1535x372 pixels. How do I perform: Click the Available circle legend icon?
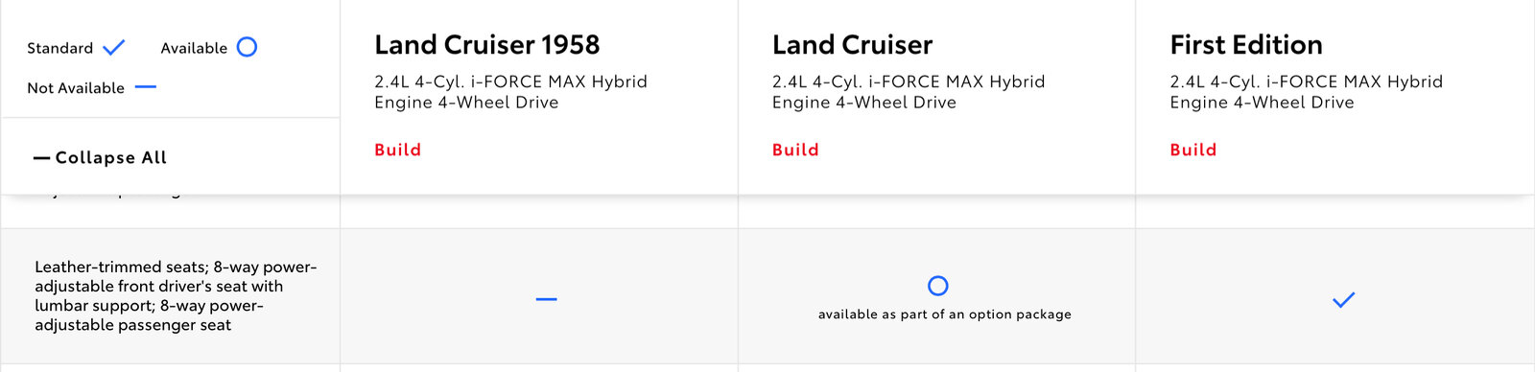(247, 47)
